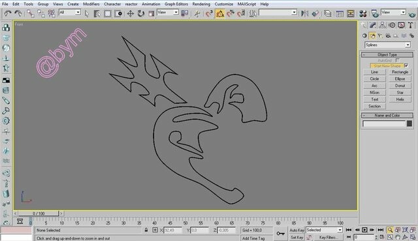Image resolution: width=418 pixels, height=241 pixels.
Task: Open the Layer Manager
Action: (328, 13)
